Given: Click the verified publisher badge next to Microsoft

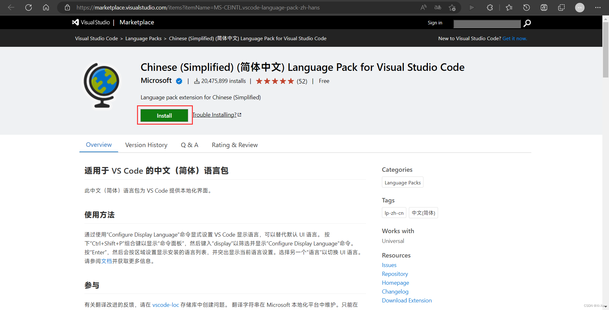Looking at the screenshot, I should pyautogui.click(x=179, y=81).
